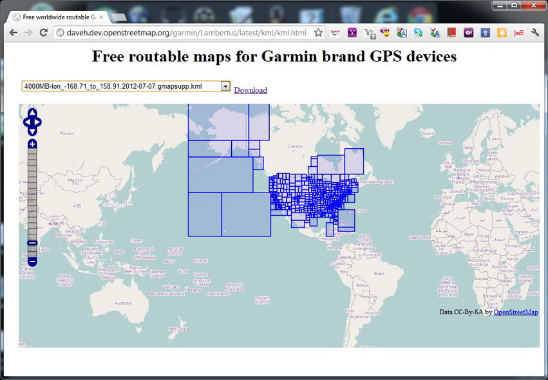Click the large Alaska map tile rectangle
This screenshot has height=380, width=548.
(x=218, y=122)
